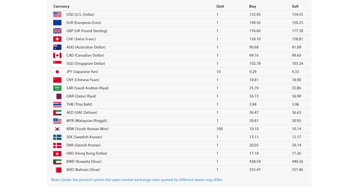The image size is (357, 187).
Task: Select the Swiss flag icon
Action: [57, 39]
